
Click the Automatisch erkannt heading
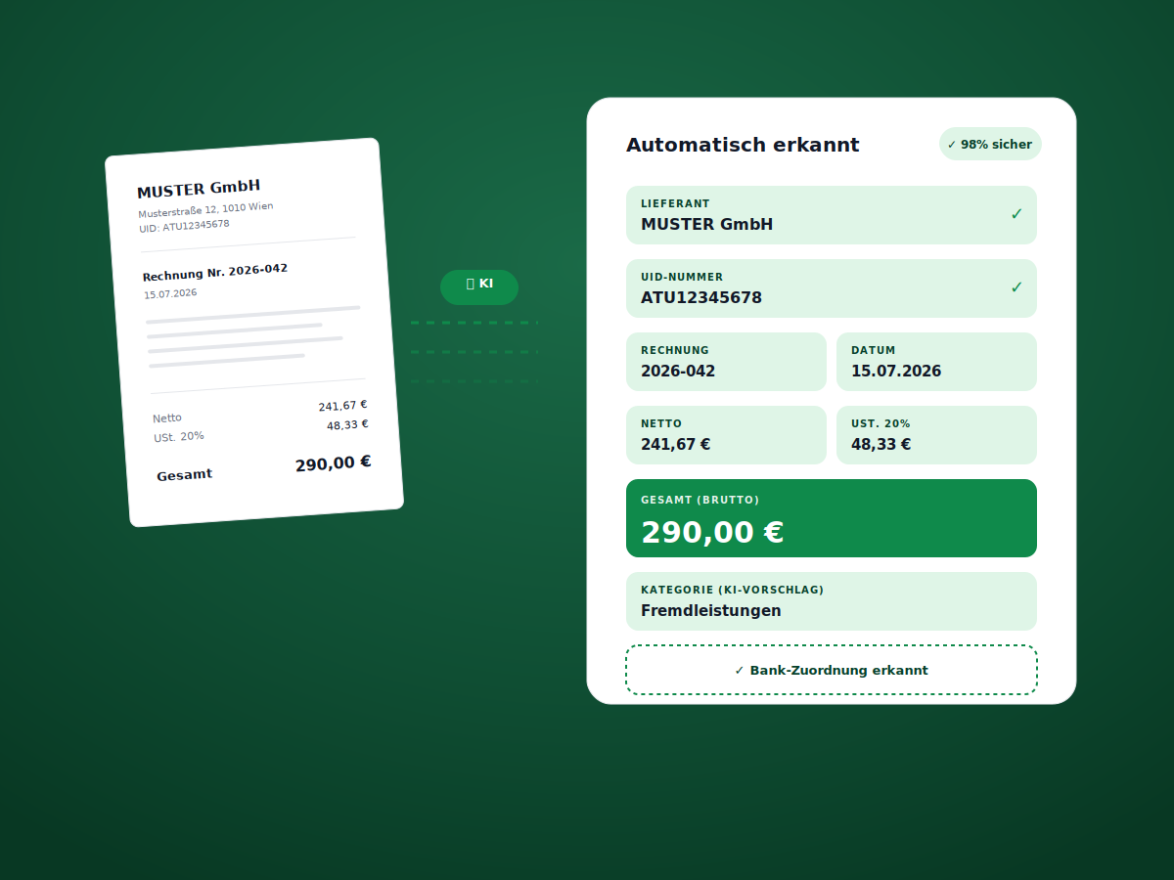743,145
